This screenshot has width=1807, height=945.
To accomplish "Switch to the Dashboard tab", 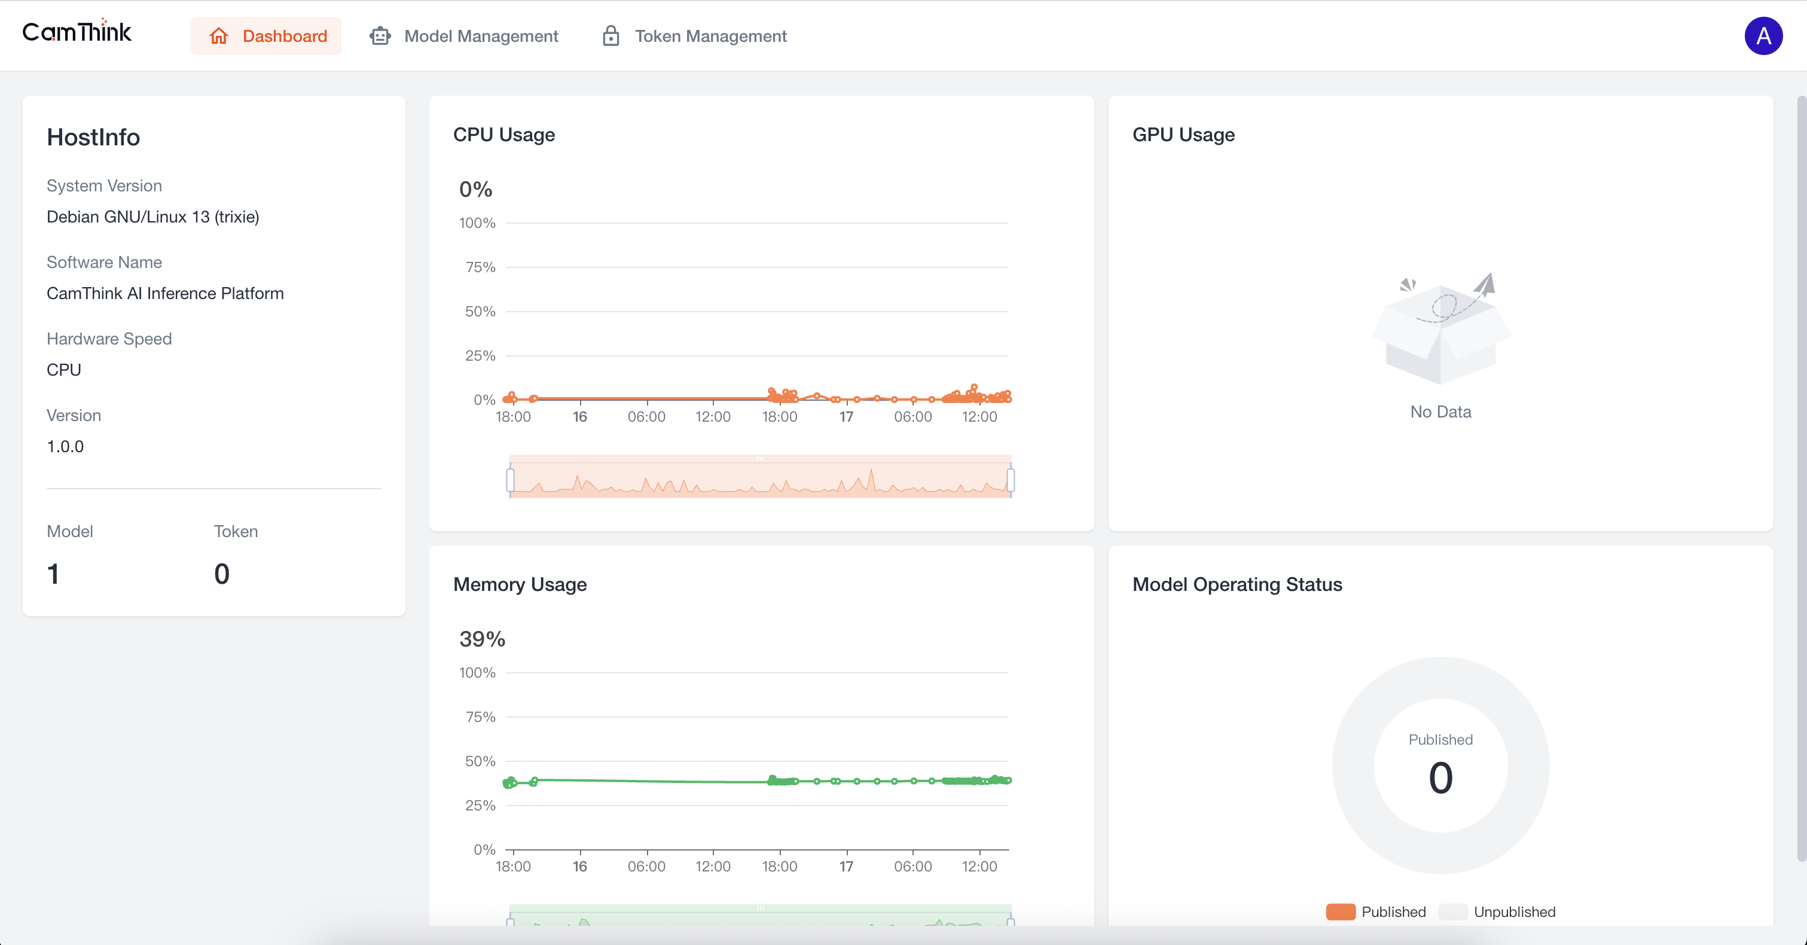I will point(284,36).
